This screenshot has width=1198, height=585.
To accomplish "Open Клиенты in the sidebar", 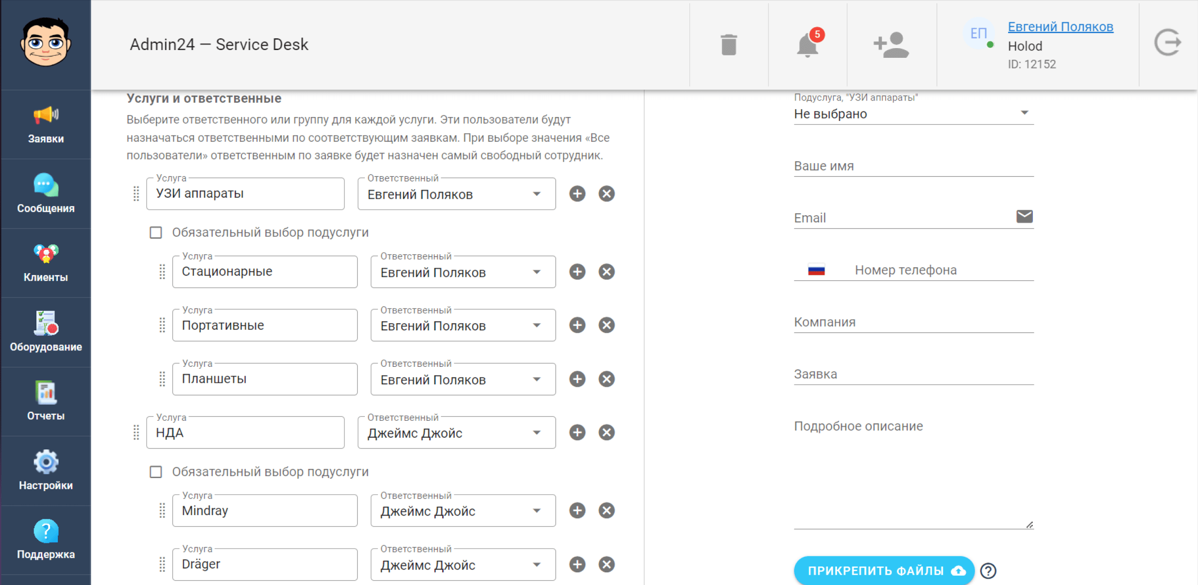I will (45, 262).
